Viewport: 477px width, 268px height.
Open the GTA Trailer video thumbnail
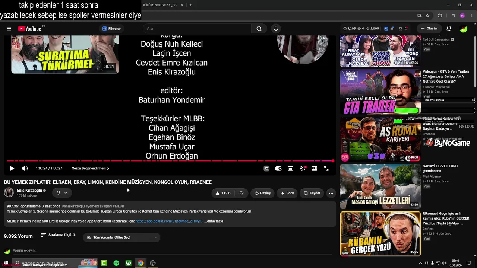[x=380, y=92]
